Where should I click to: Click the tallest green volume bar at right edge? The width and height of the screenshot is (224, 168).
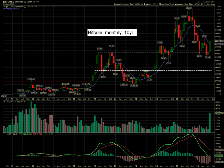pos(210,123)
